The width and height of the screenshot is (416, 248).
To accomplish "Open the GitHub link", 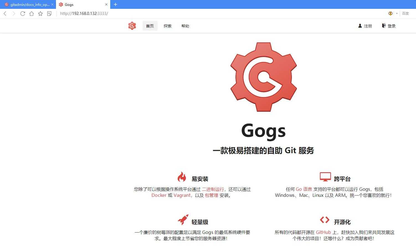I will pyautogui.click(x=323, y=233).
